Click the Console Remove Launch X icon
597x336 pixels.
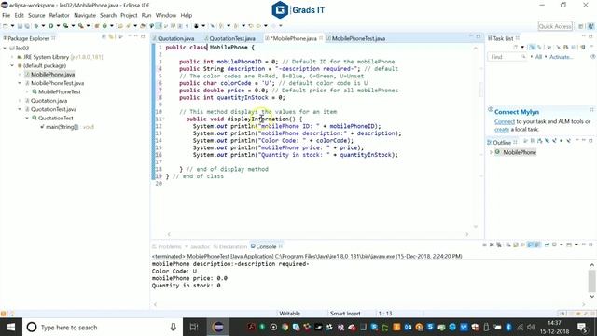(x=492, y=245)
